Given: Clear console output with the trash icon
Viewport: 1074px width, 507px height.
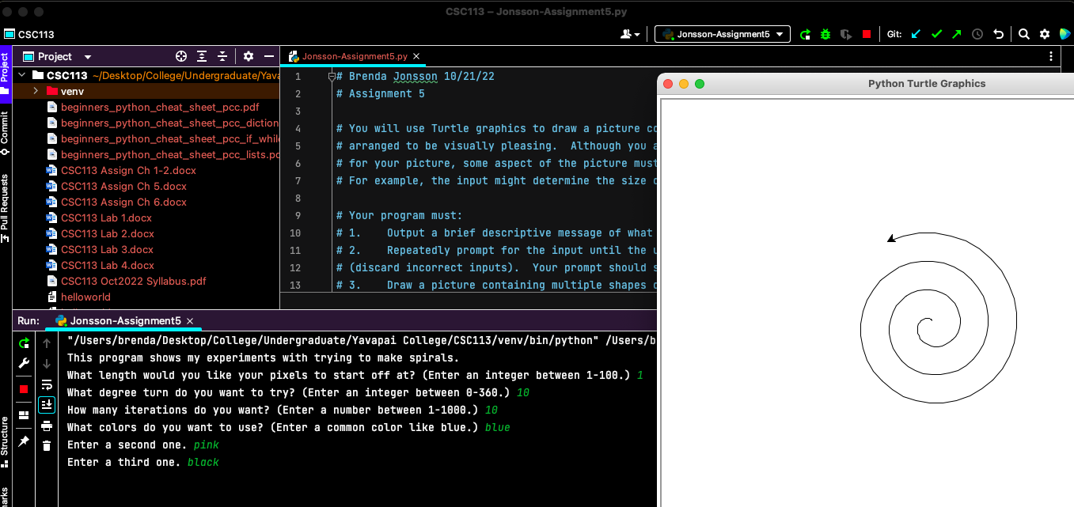Looking at the screenshot, I should coord(47,445).
